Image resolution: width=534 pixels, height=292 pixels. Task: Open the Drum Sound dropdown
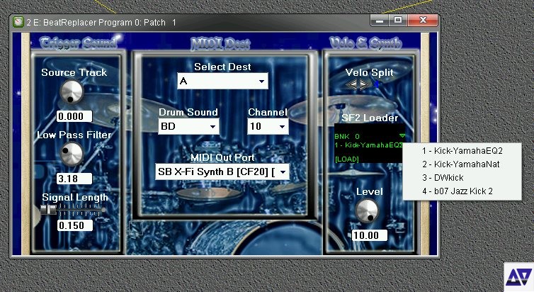(x=189, y=126)
